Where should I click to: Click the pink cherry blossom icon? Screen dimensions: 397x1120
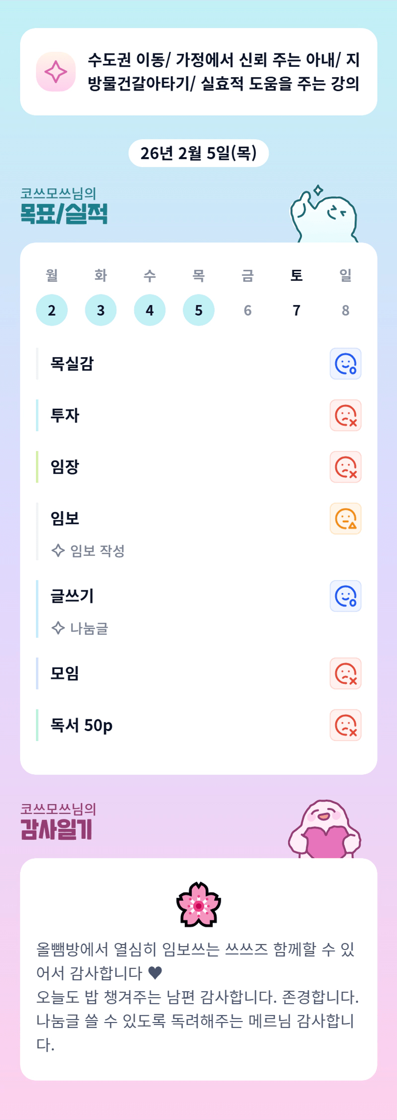tap(199, 905)
